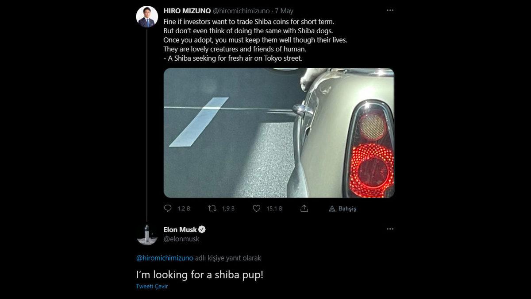Open the more options menu on Hiro's tweet
531x299 pixels.
pos(390,10)
